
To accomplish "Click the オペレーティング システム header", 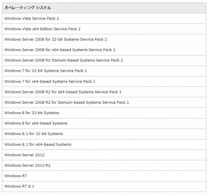I will 104,8.
